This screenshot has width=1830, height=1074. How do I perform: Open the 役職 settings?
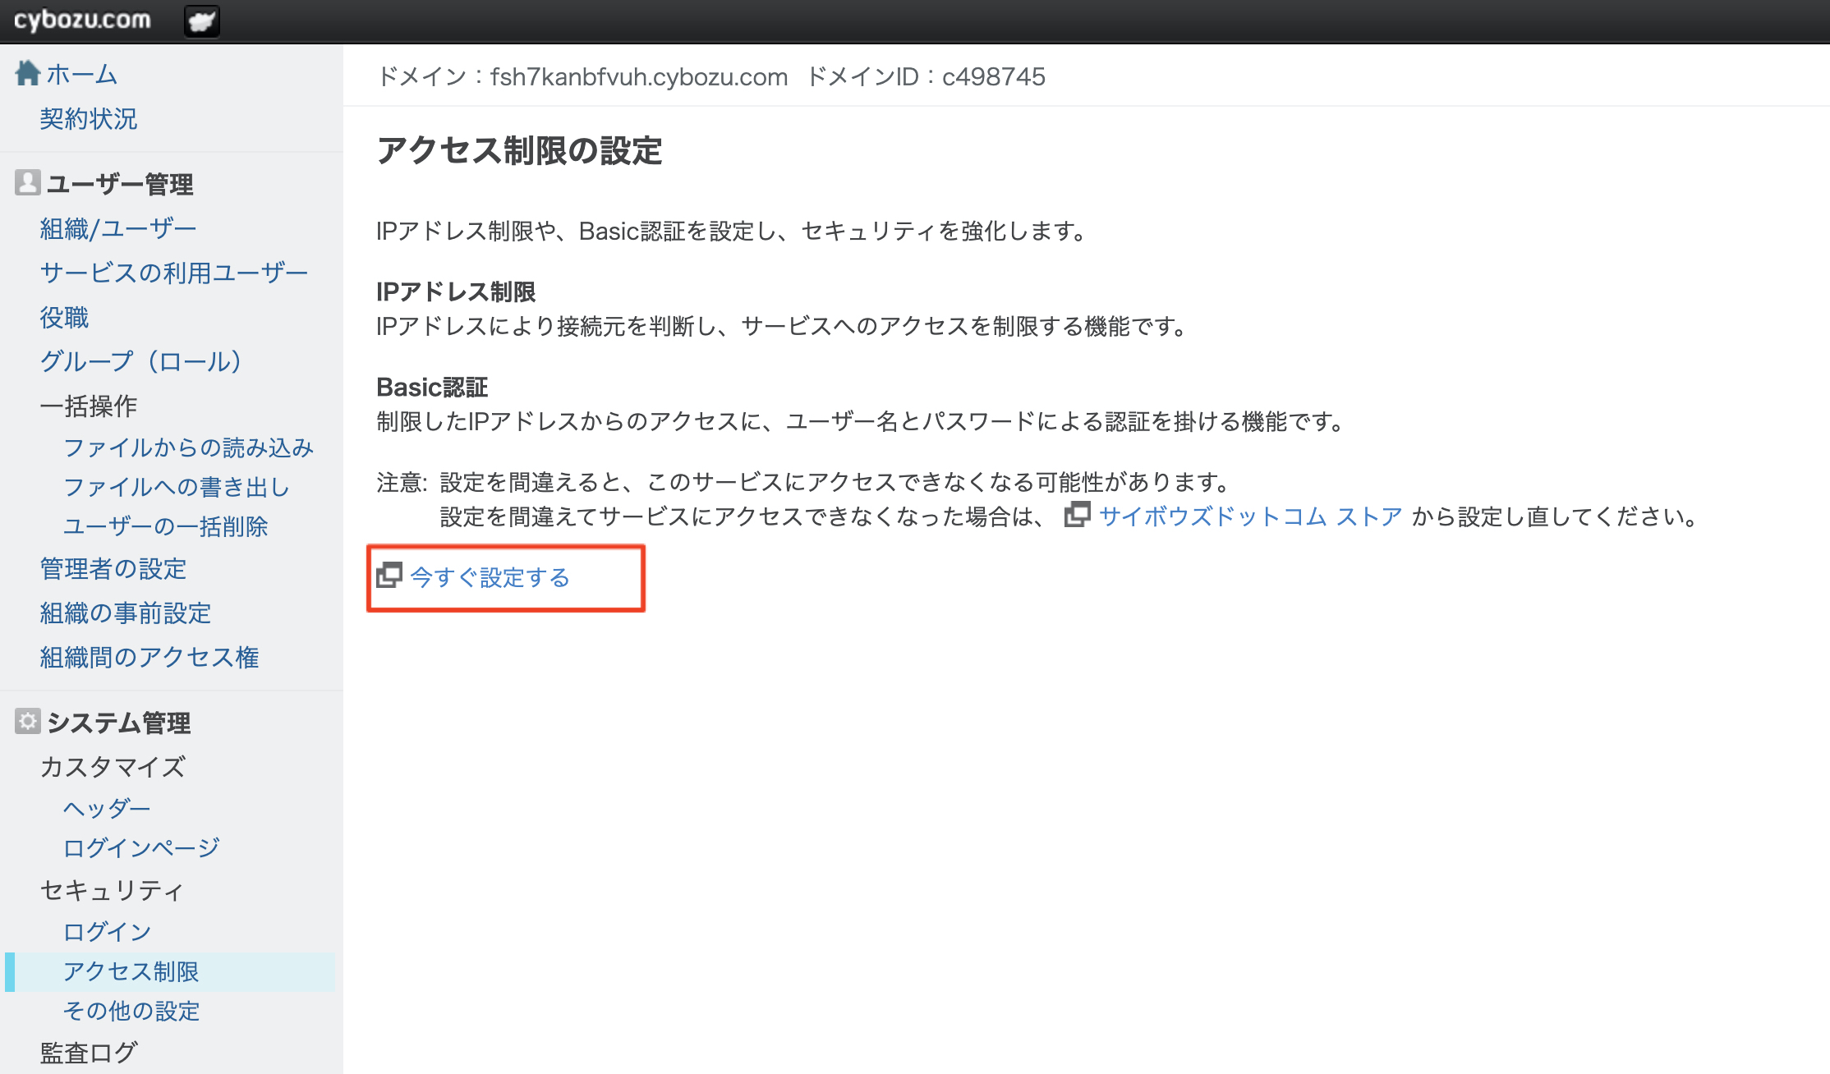(x=64, y=317)
